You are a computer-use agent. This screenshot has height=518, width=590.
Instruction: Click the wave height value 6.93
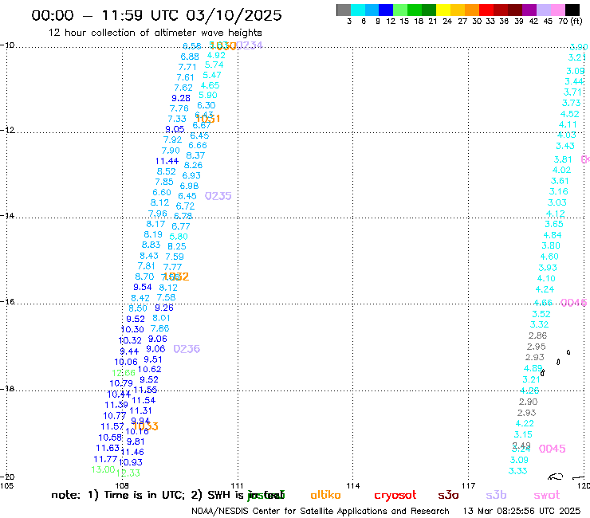point(191,175)
